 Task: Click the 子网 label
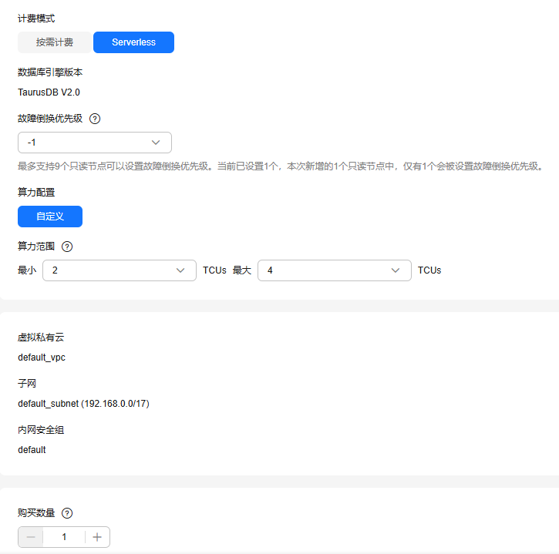coord(27,384)
